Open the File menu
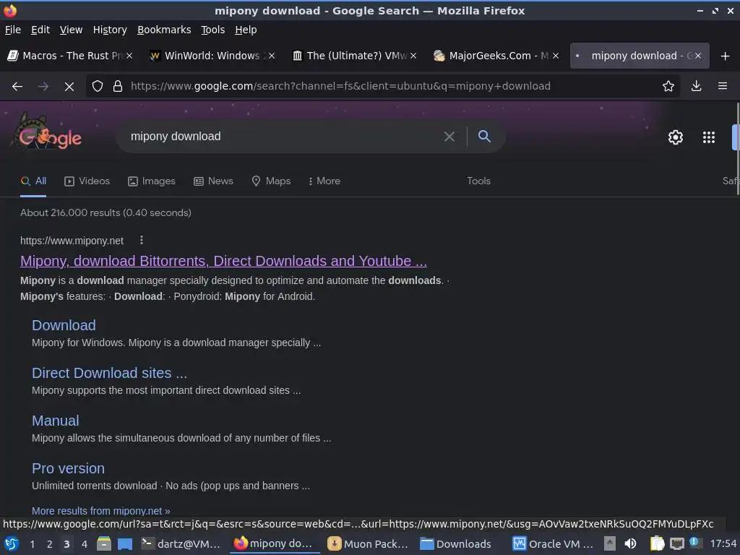Image resolution: width=740 pixels, height=555 pixels. [x=13, y=30]
